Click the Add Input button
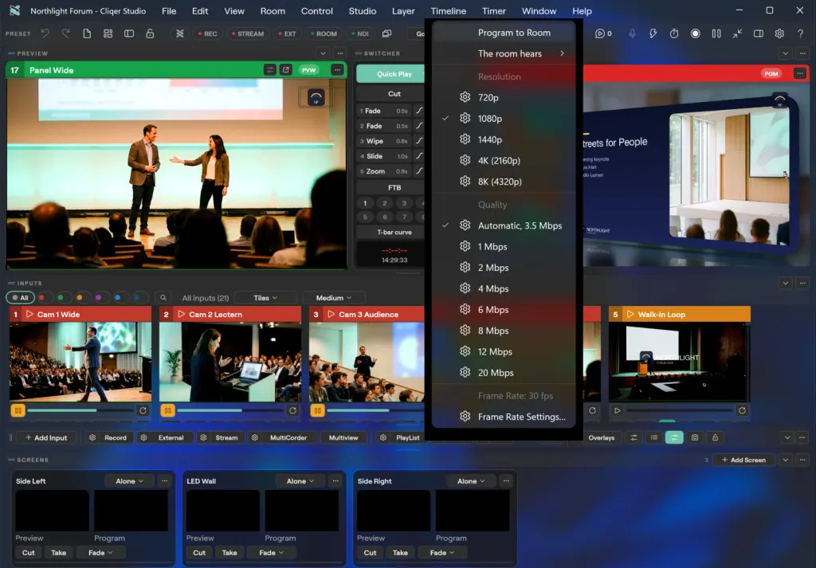Screen dimensions: 816x568 (46, 437)
